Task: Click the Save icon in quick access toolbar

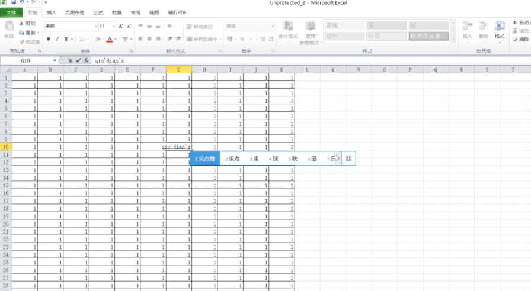Action: [12, 2]
